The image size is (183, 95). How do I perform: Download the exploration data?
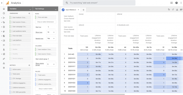point(177,10)
